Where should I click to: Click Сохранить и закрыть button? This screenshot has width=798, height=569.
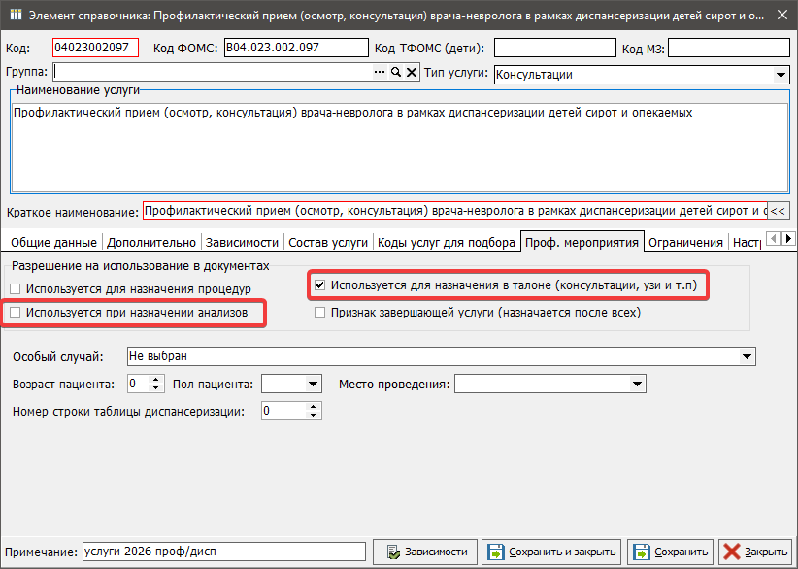pos(551,552)
